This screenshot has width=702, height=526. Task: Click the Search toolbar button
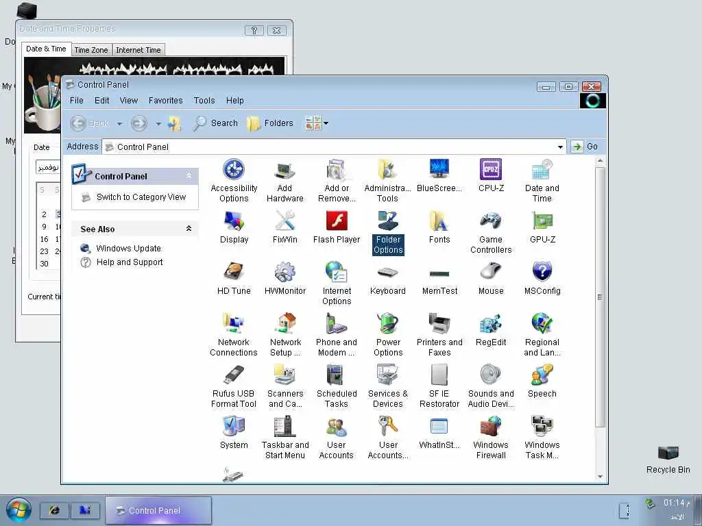[x=216, y=123]
